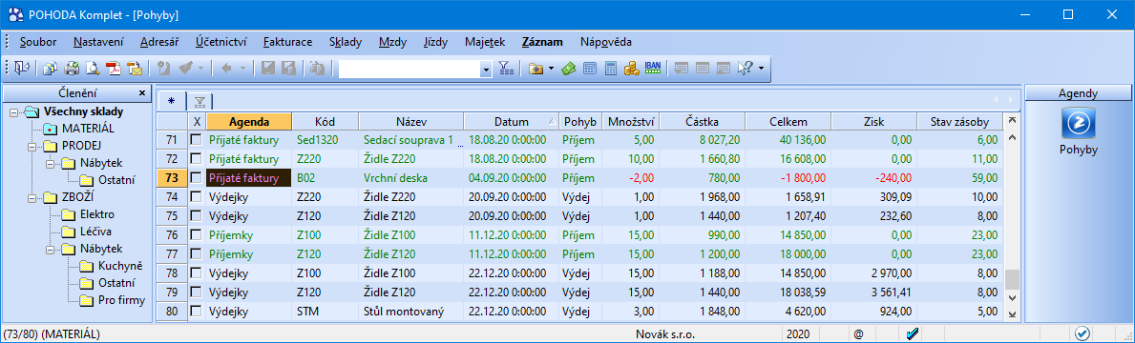This screenshot has height=343, width=1135.
Task: Click the PDF export icon
Action: [x=114, y=69]
